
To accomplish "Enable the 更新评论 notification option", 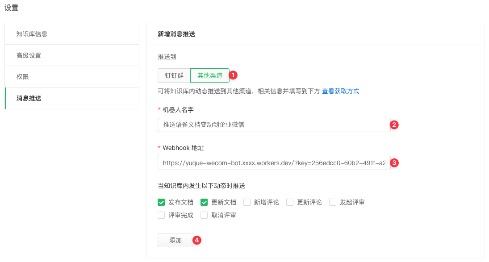I will point(290,202).
